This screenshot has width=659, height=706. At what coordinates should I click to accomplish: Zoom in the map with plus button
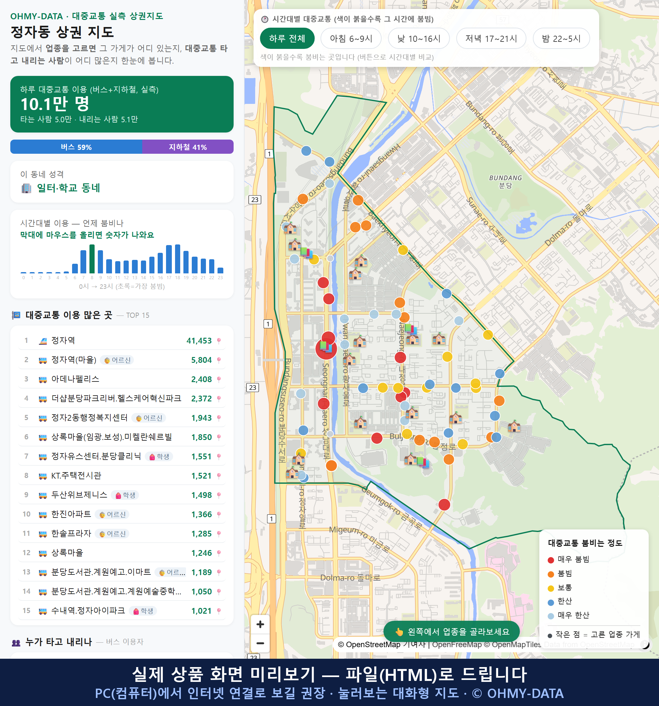pyautogui.click(x=260, y=624)
